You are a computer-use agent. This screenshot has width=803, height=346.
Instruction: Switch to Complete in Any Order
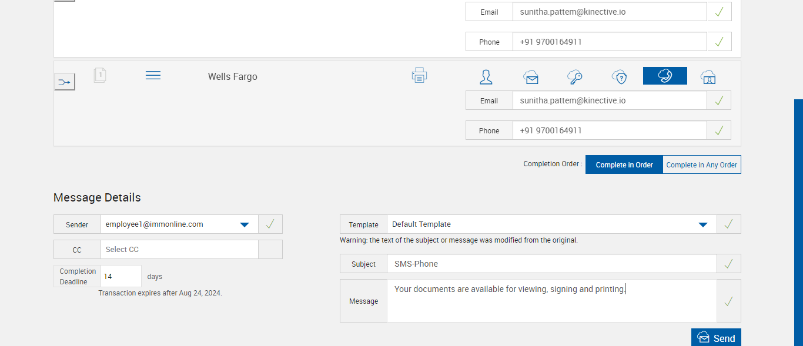tap(701, 165)
